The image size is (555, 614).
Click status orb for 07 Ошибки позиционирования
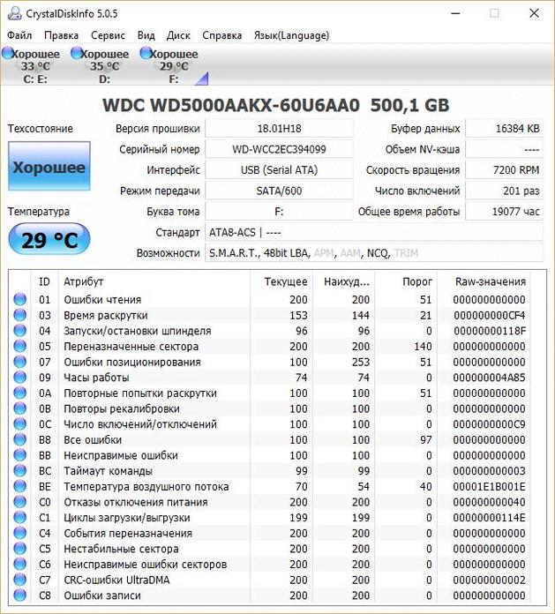(20, 362)
